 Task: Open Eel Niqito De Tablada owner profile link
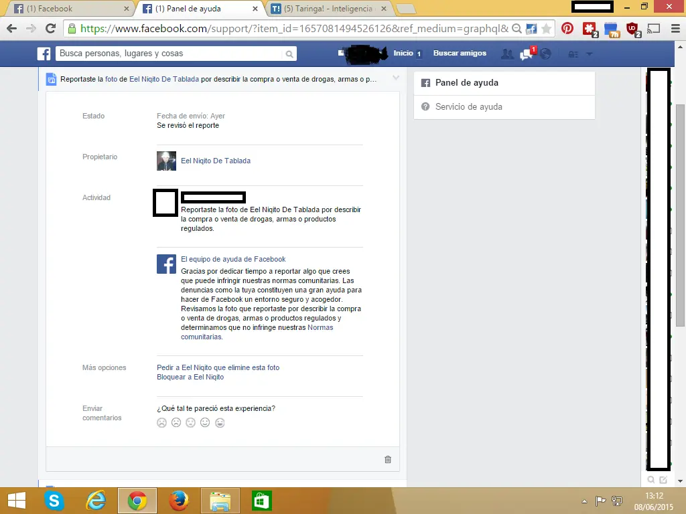pos(216,161)
